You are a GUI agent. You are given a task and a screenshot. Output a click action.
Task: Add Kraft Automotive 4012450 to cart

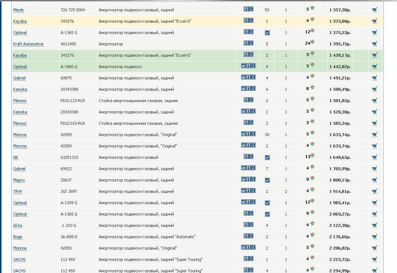click(374, 44)
